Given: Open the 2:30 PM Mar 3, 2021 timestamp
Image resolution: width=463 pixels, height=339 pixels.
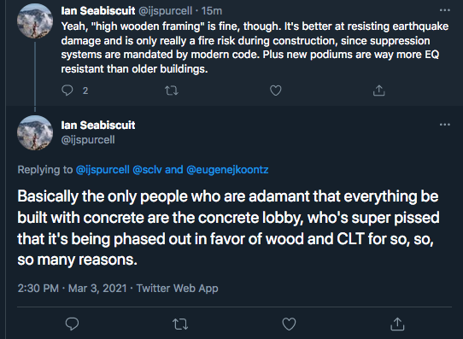Looking at the screenshot, I should click(x=72, y=289).
